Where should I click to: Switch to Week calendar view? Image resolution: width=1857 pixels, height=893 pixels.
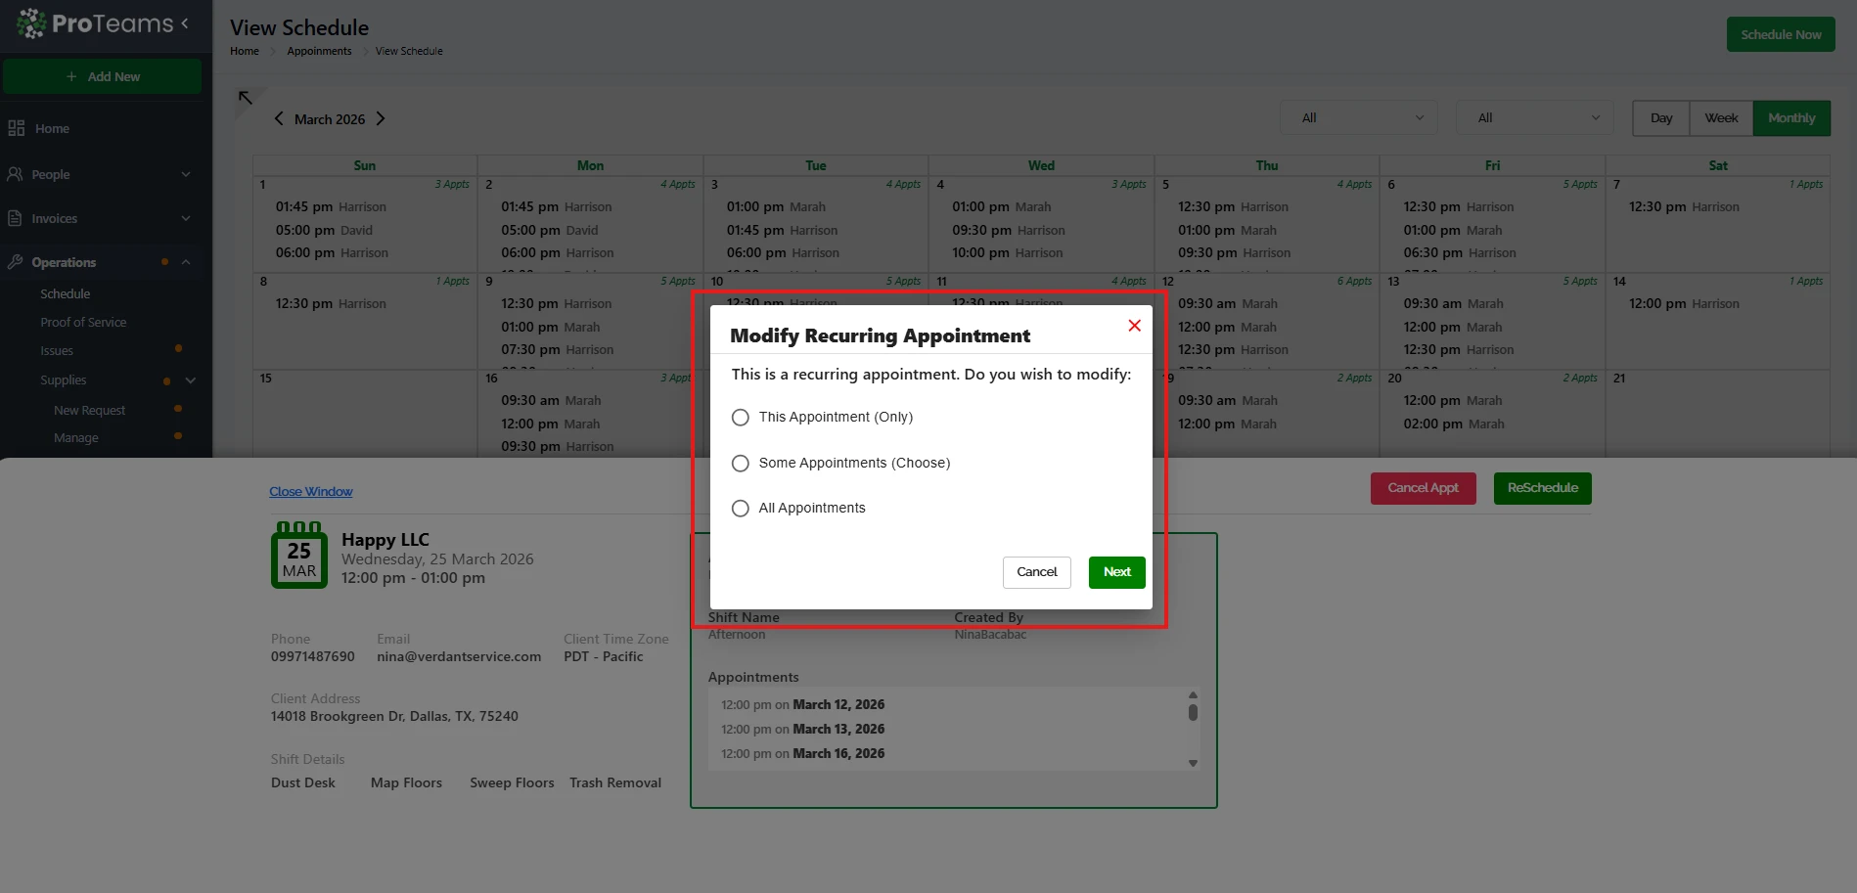coord(1721,118)
